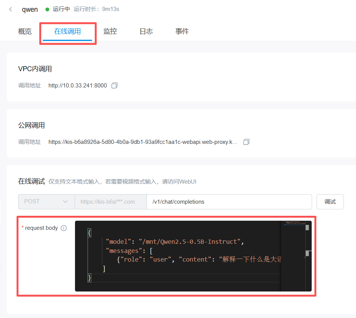Image resolution: width=356 pixels, height=318 pixels.
Task: Click the "model" line in request body
Action: (175, 242)
